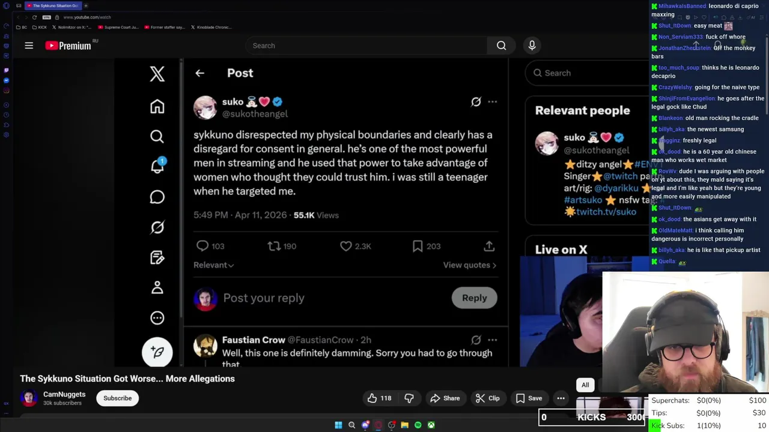Open @sukotheangel handle under post author
Viewport: 769px width, 432px height.
coord(255,114)
